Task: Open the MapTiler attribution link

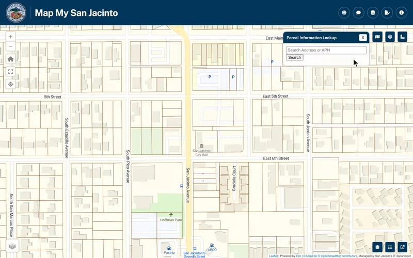Action: pos(310,256)
